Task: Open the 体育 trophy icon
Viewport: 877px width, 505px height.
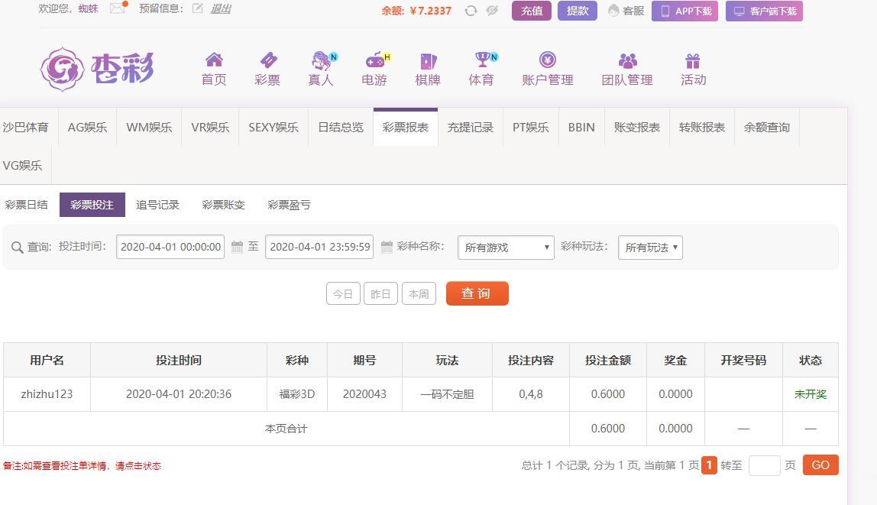Action: coord(481,60)
